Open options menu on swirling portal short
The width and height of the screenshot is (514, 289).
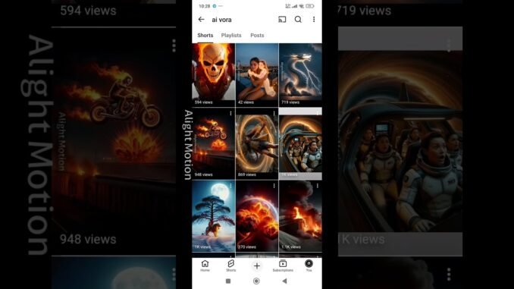click(x=274, y=113)
